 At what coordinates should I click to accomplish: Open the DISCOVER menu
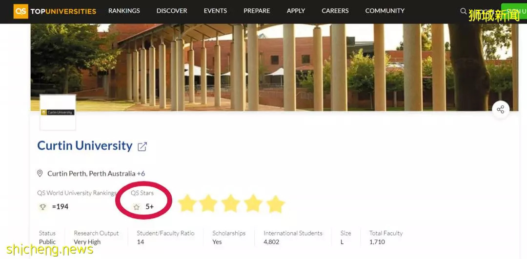pyautogui.click(x=172, y=11)
